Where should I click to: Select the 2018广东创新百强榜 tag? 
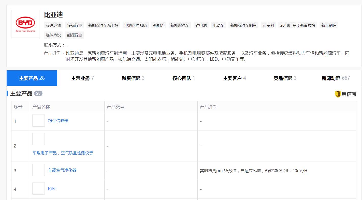click(298, 25)
